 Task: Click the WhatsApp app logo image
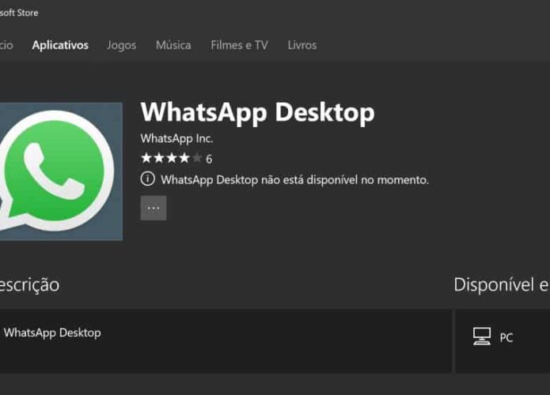pos(61,171)
